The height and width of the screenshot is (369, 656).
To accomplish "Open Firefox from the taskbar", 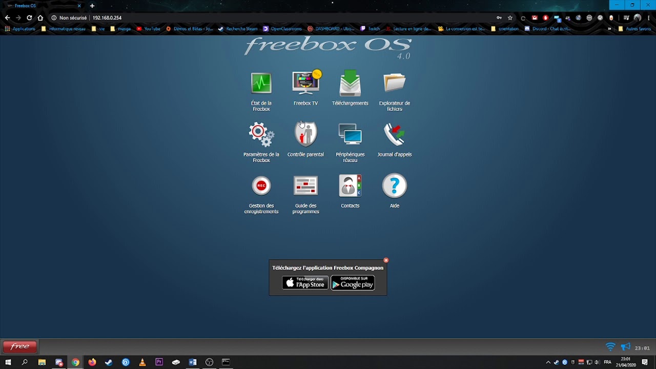I will click(x=92, y=362).
